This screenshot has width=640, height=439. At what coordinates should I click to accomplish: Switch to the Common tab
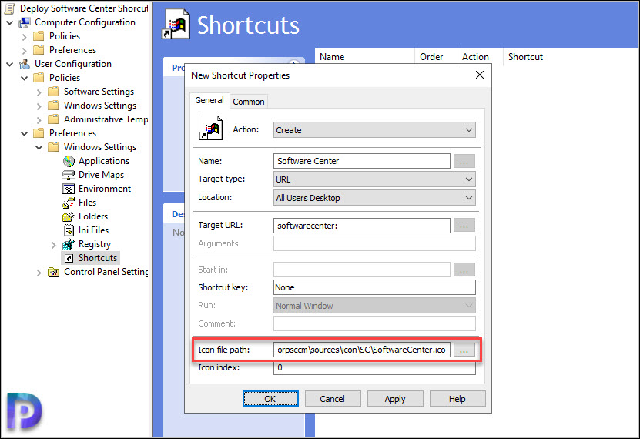pyautogui.click(x=249, y=102)
